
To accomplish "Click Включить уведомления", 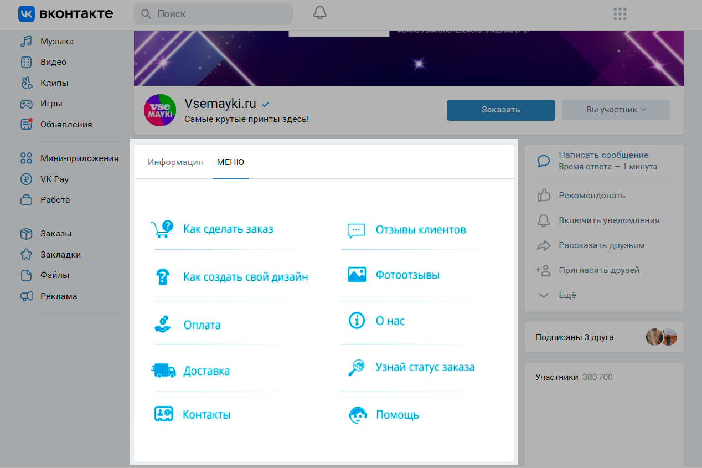I will [609, 220].
